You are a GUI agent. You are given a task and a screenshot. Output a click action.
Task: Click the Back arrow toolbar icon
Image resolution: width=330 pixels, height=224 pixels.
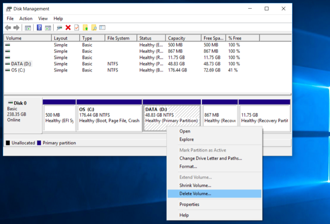8,27
